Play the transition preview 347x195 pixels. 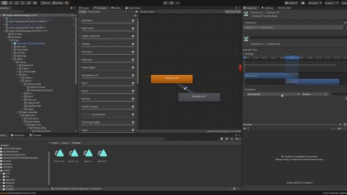click(245, 128)
